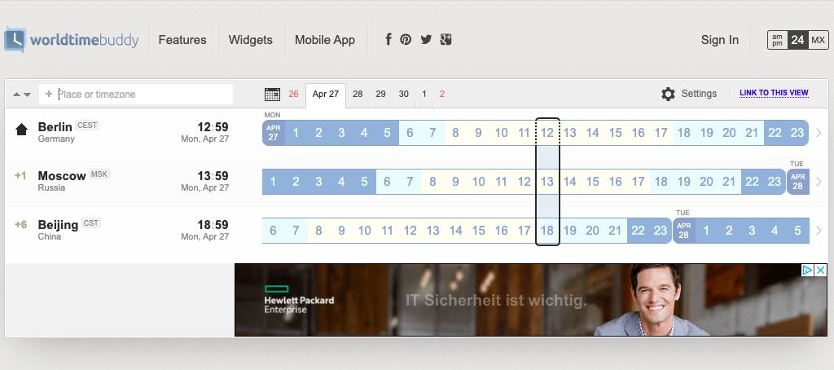Screen dimensions: 834x370
Task: Open LINK TO THIS VIEW link
Action: 774,93
